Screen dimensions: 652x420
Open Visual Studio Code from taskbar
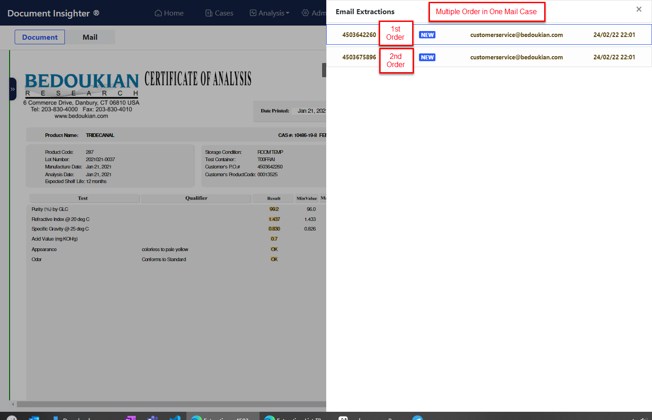pos(175,418)
